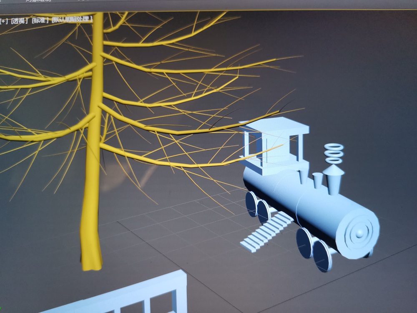The image size is (417, 313).
Task: Select the small chimney on the boiler
Action: click(x=318, y=180)
